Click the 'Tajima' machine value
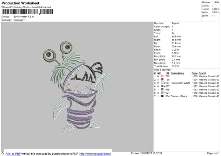Image resolution: width=221 pixels, height=156 pixels. 175,23
